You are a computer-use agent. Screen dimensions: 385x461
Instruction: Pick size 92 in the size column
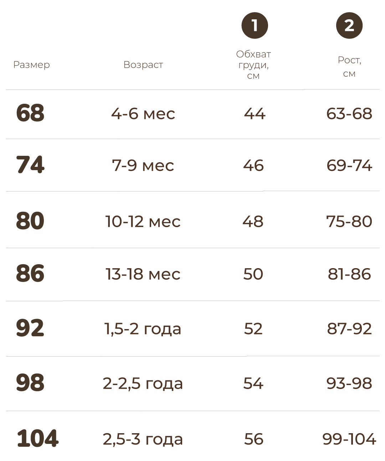(30, 328)
